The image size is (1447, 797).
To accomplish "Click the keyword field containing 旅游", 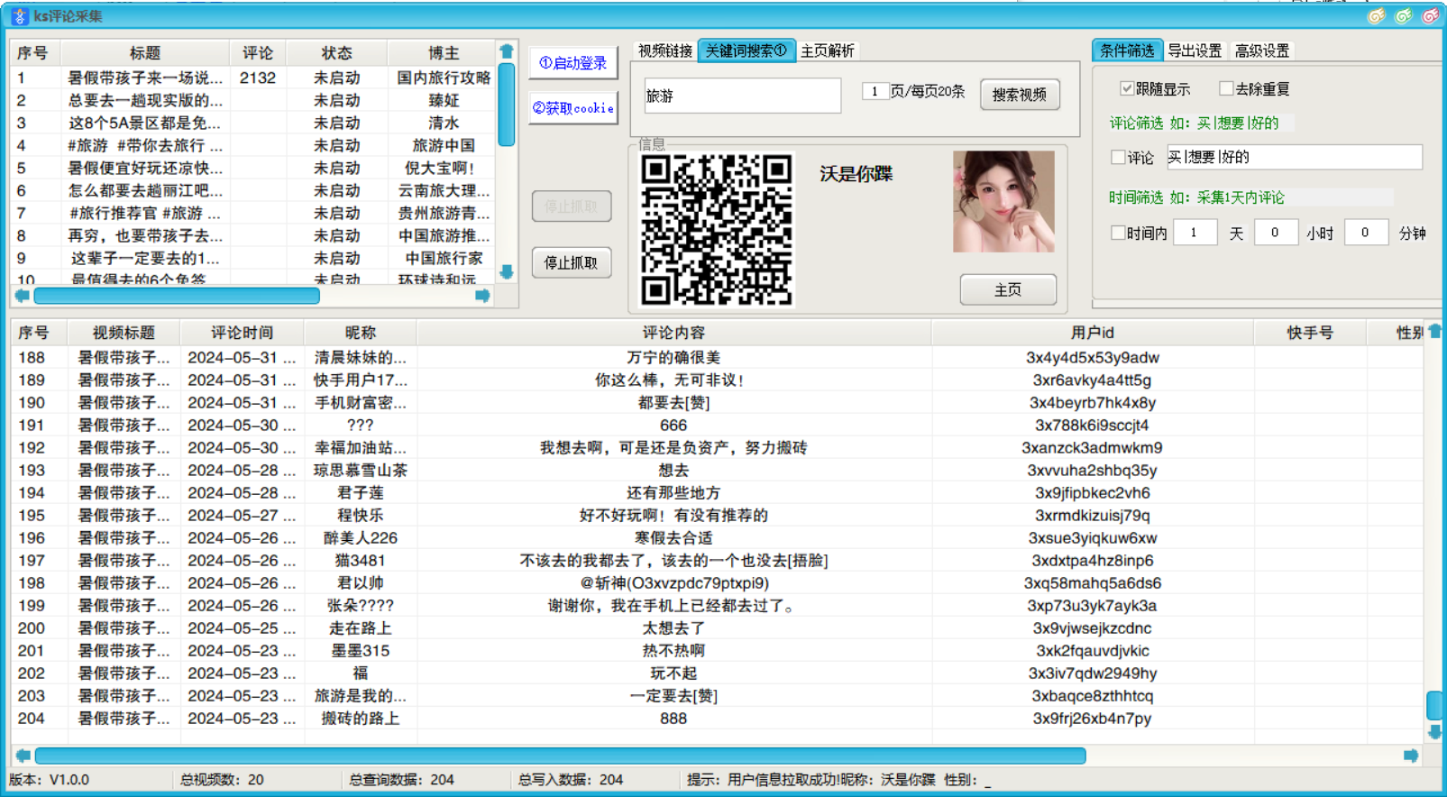I will pos(743,96).
